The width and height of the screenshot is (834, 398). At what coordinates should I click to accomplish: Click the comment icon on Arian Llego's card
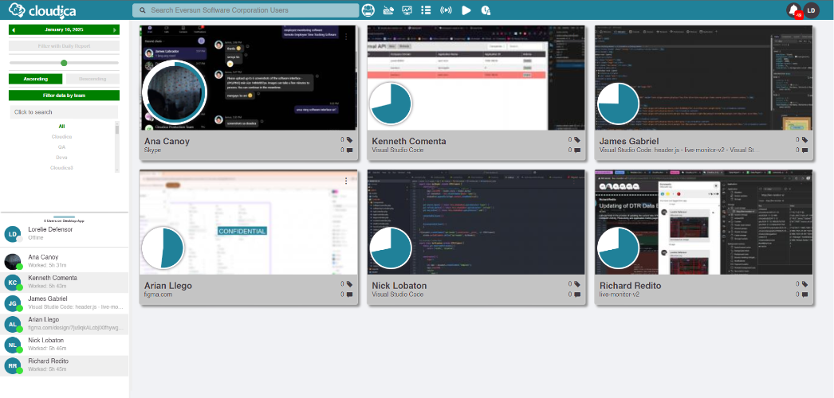click(349, 295)
